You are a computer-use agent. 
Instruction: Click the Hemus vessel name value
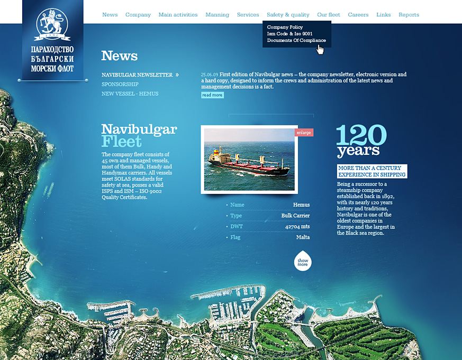[x=301, y=205]
